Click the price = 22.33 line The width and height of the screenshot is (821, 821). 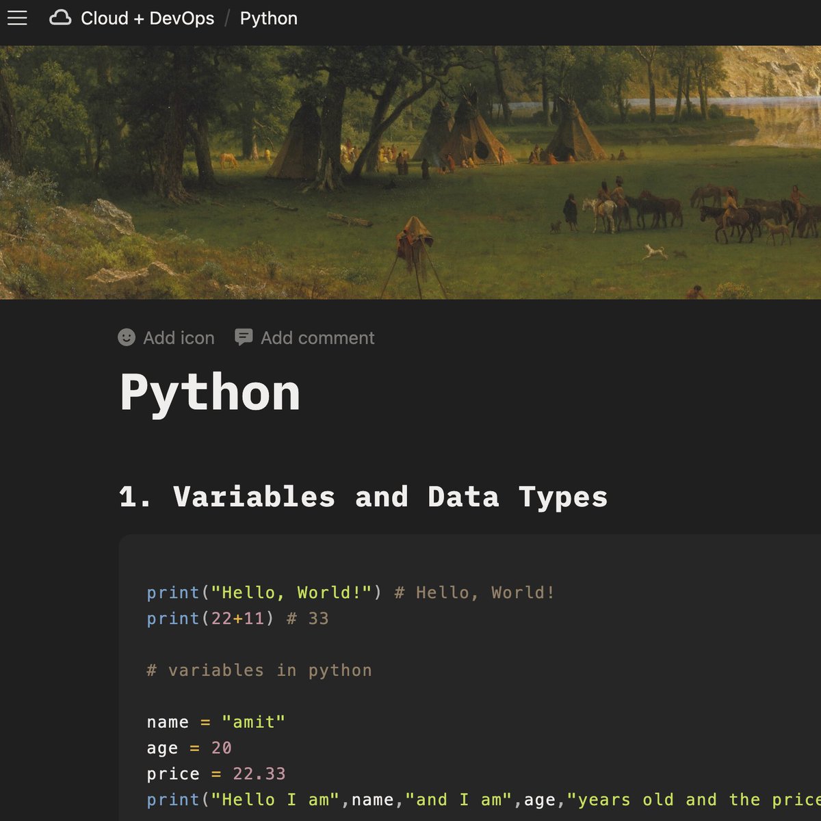[216, 774]
